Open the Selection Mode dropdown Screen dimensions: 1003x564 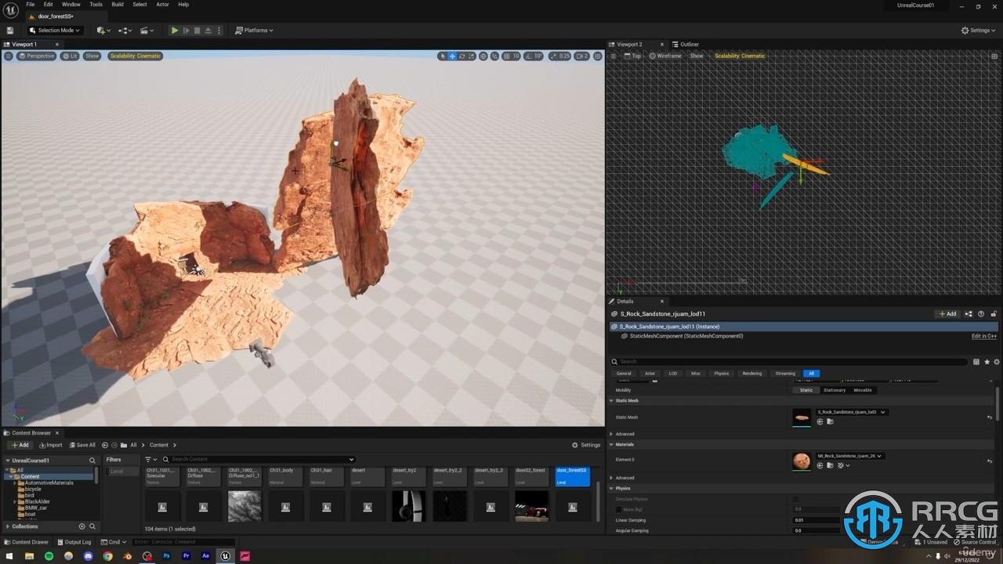tap(54, 31)
